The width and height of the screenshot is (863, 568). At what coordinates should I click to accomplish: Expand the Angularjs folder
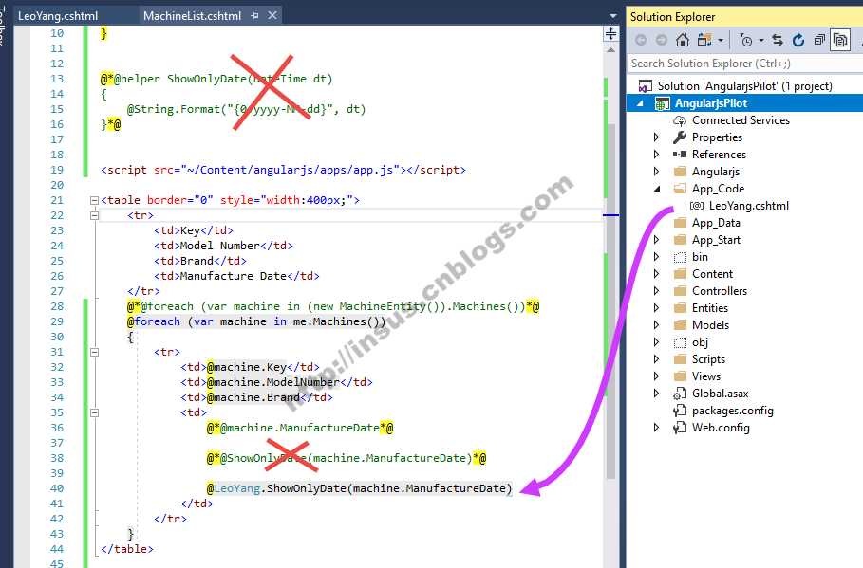tap(656, 171)
